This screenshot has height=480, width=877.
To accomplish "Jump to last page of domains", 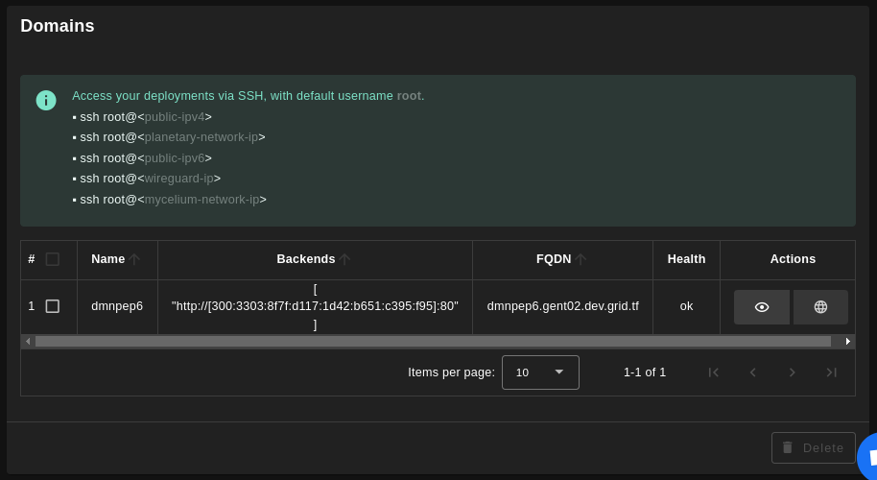I will (x=832, y=372).
